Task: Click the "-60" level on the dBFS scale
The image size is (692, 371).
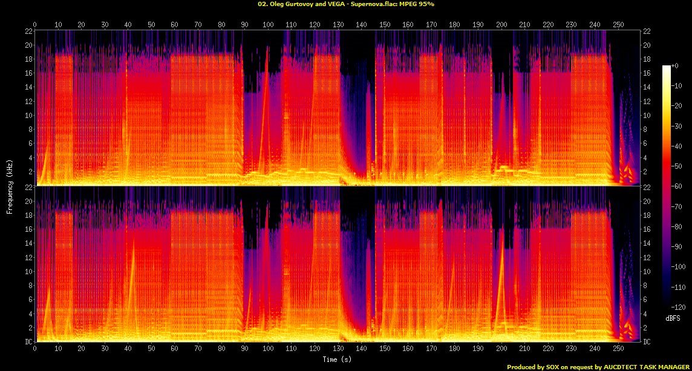Action: [679, 186]
